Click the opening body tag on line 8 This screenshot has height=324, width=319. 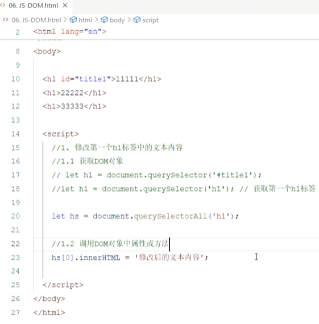coord(47,52)
